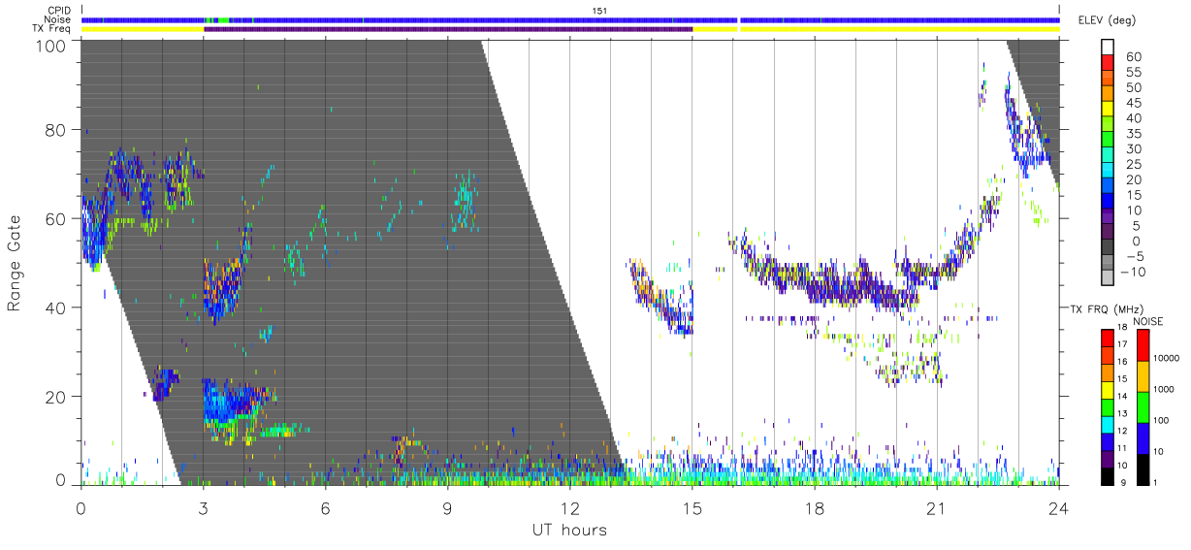Viewport: 1191px width, 550px height.
Task: Select the yellow segment of ELEV colorbar
Action: (x=1109, y=111)
